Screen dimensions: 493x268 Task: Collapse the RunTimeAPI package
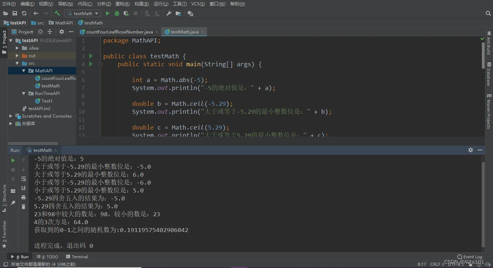click(x=24, y=94)
